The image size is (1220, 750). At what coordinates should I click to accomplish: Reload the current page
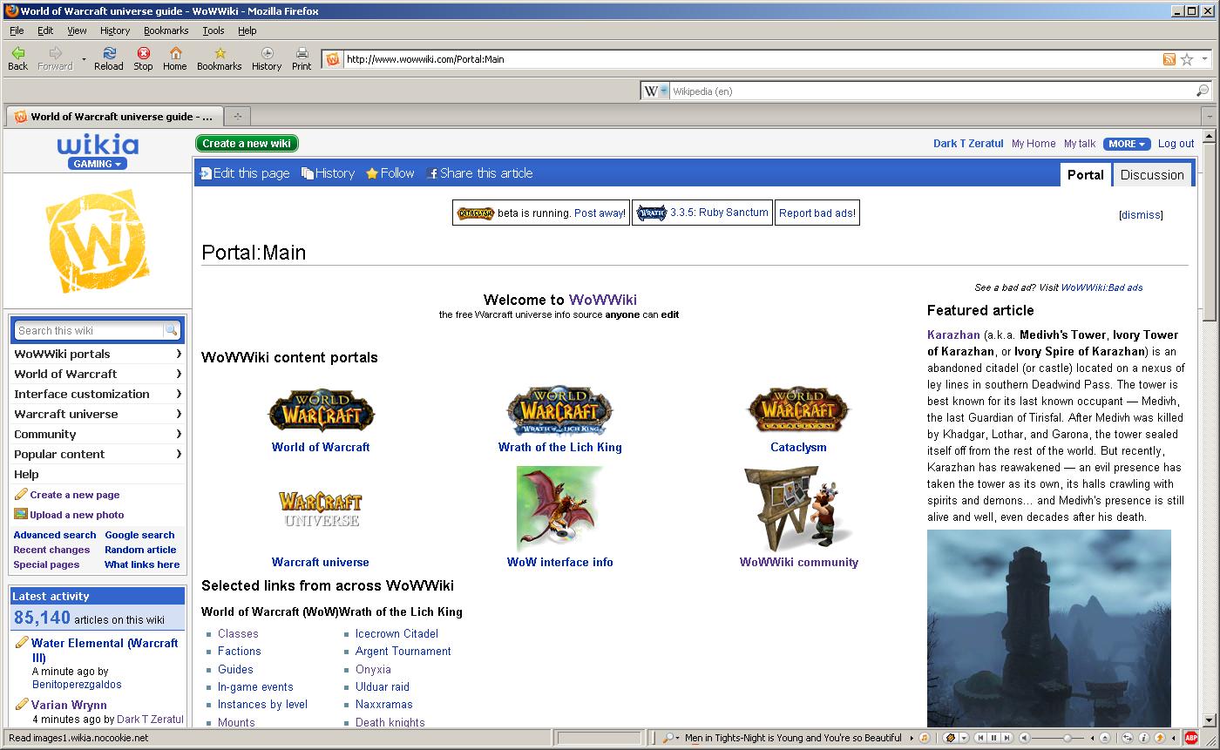click(x=109, y=59)
